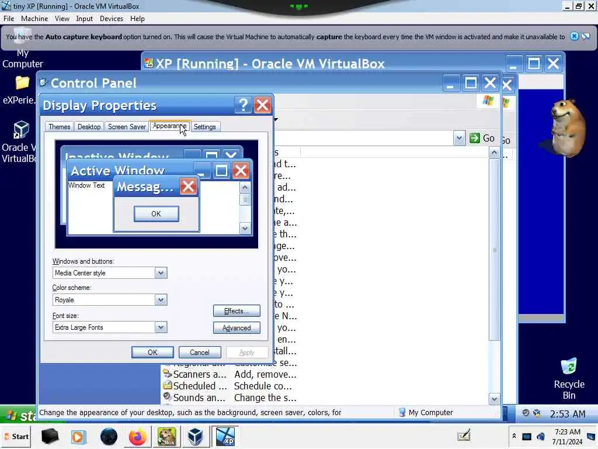Expand the Windows and buttons dropdown
The height and width of the screenshot is (449, 598).
click(161, 273)
